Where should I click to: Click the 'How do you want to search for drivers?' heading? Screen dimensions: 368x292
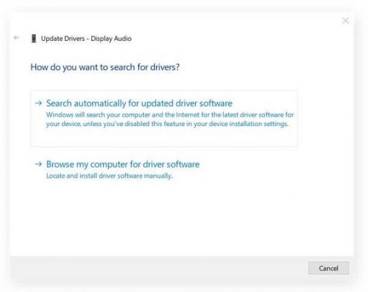pos(105,67)
